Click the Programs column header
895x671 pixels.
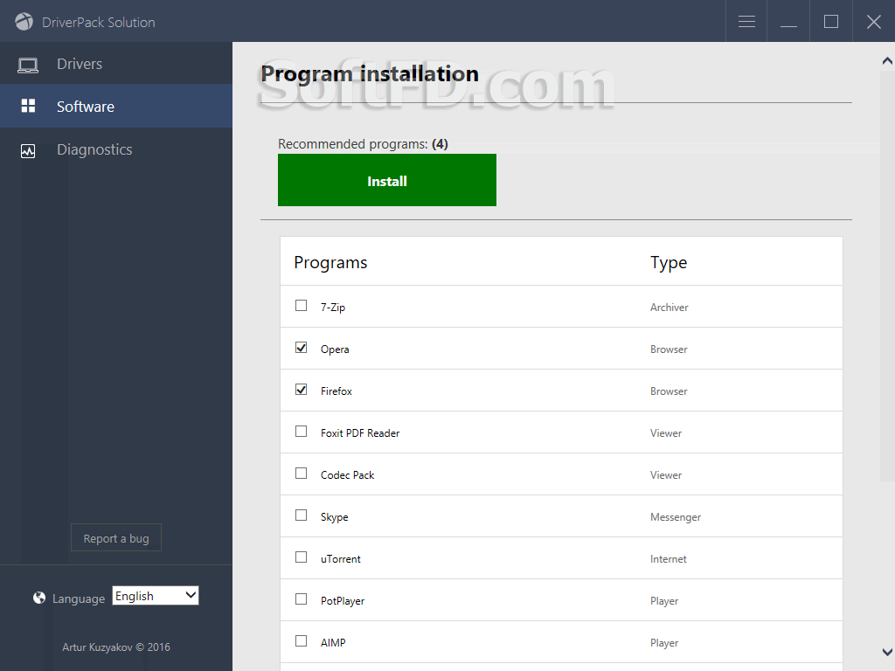coord(330,262)
